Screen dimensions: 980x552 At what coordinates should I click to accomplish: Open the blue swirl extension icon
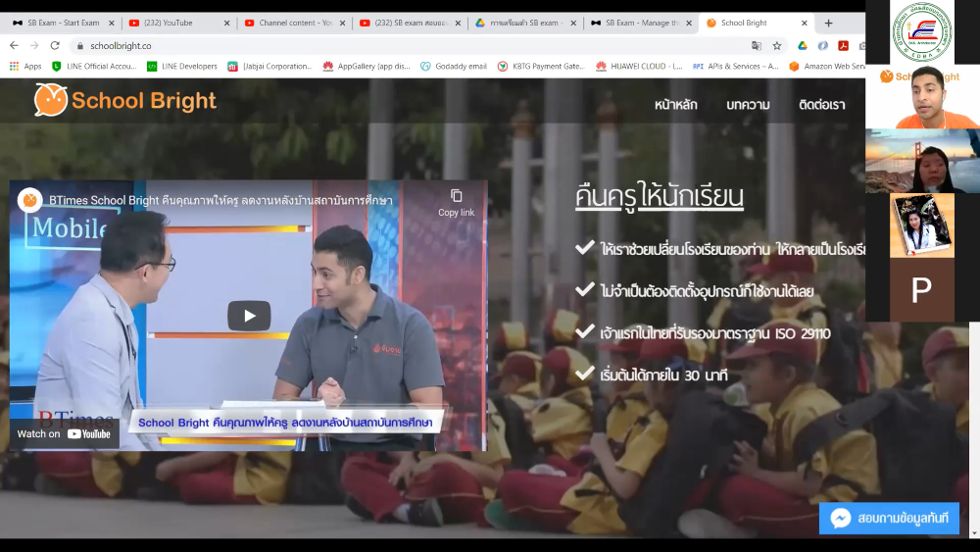(x=822, y=46)
